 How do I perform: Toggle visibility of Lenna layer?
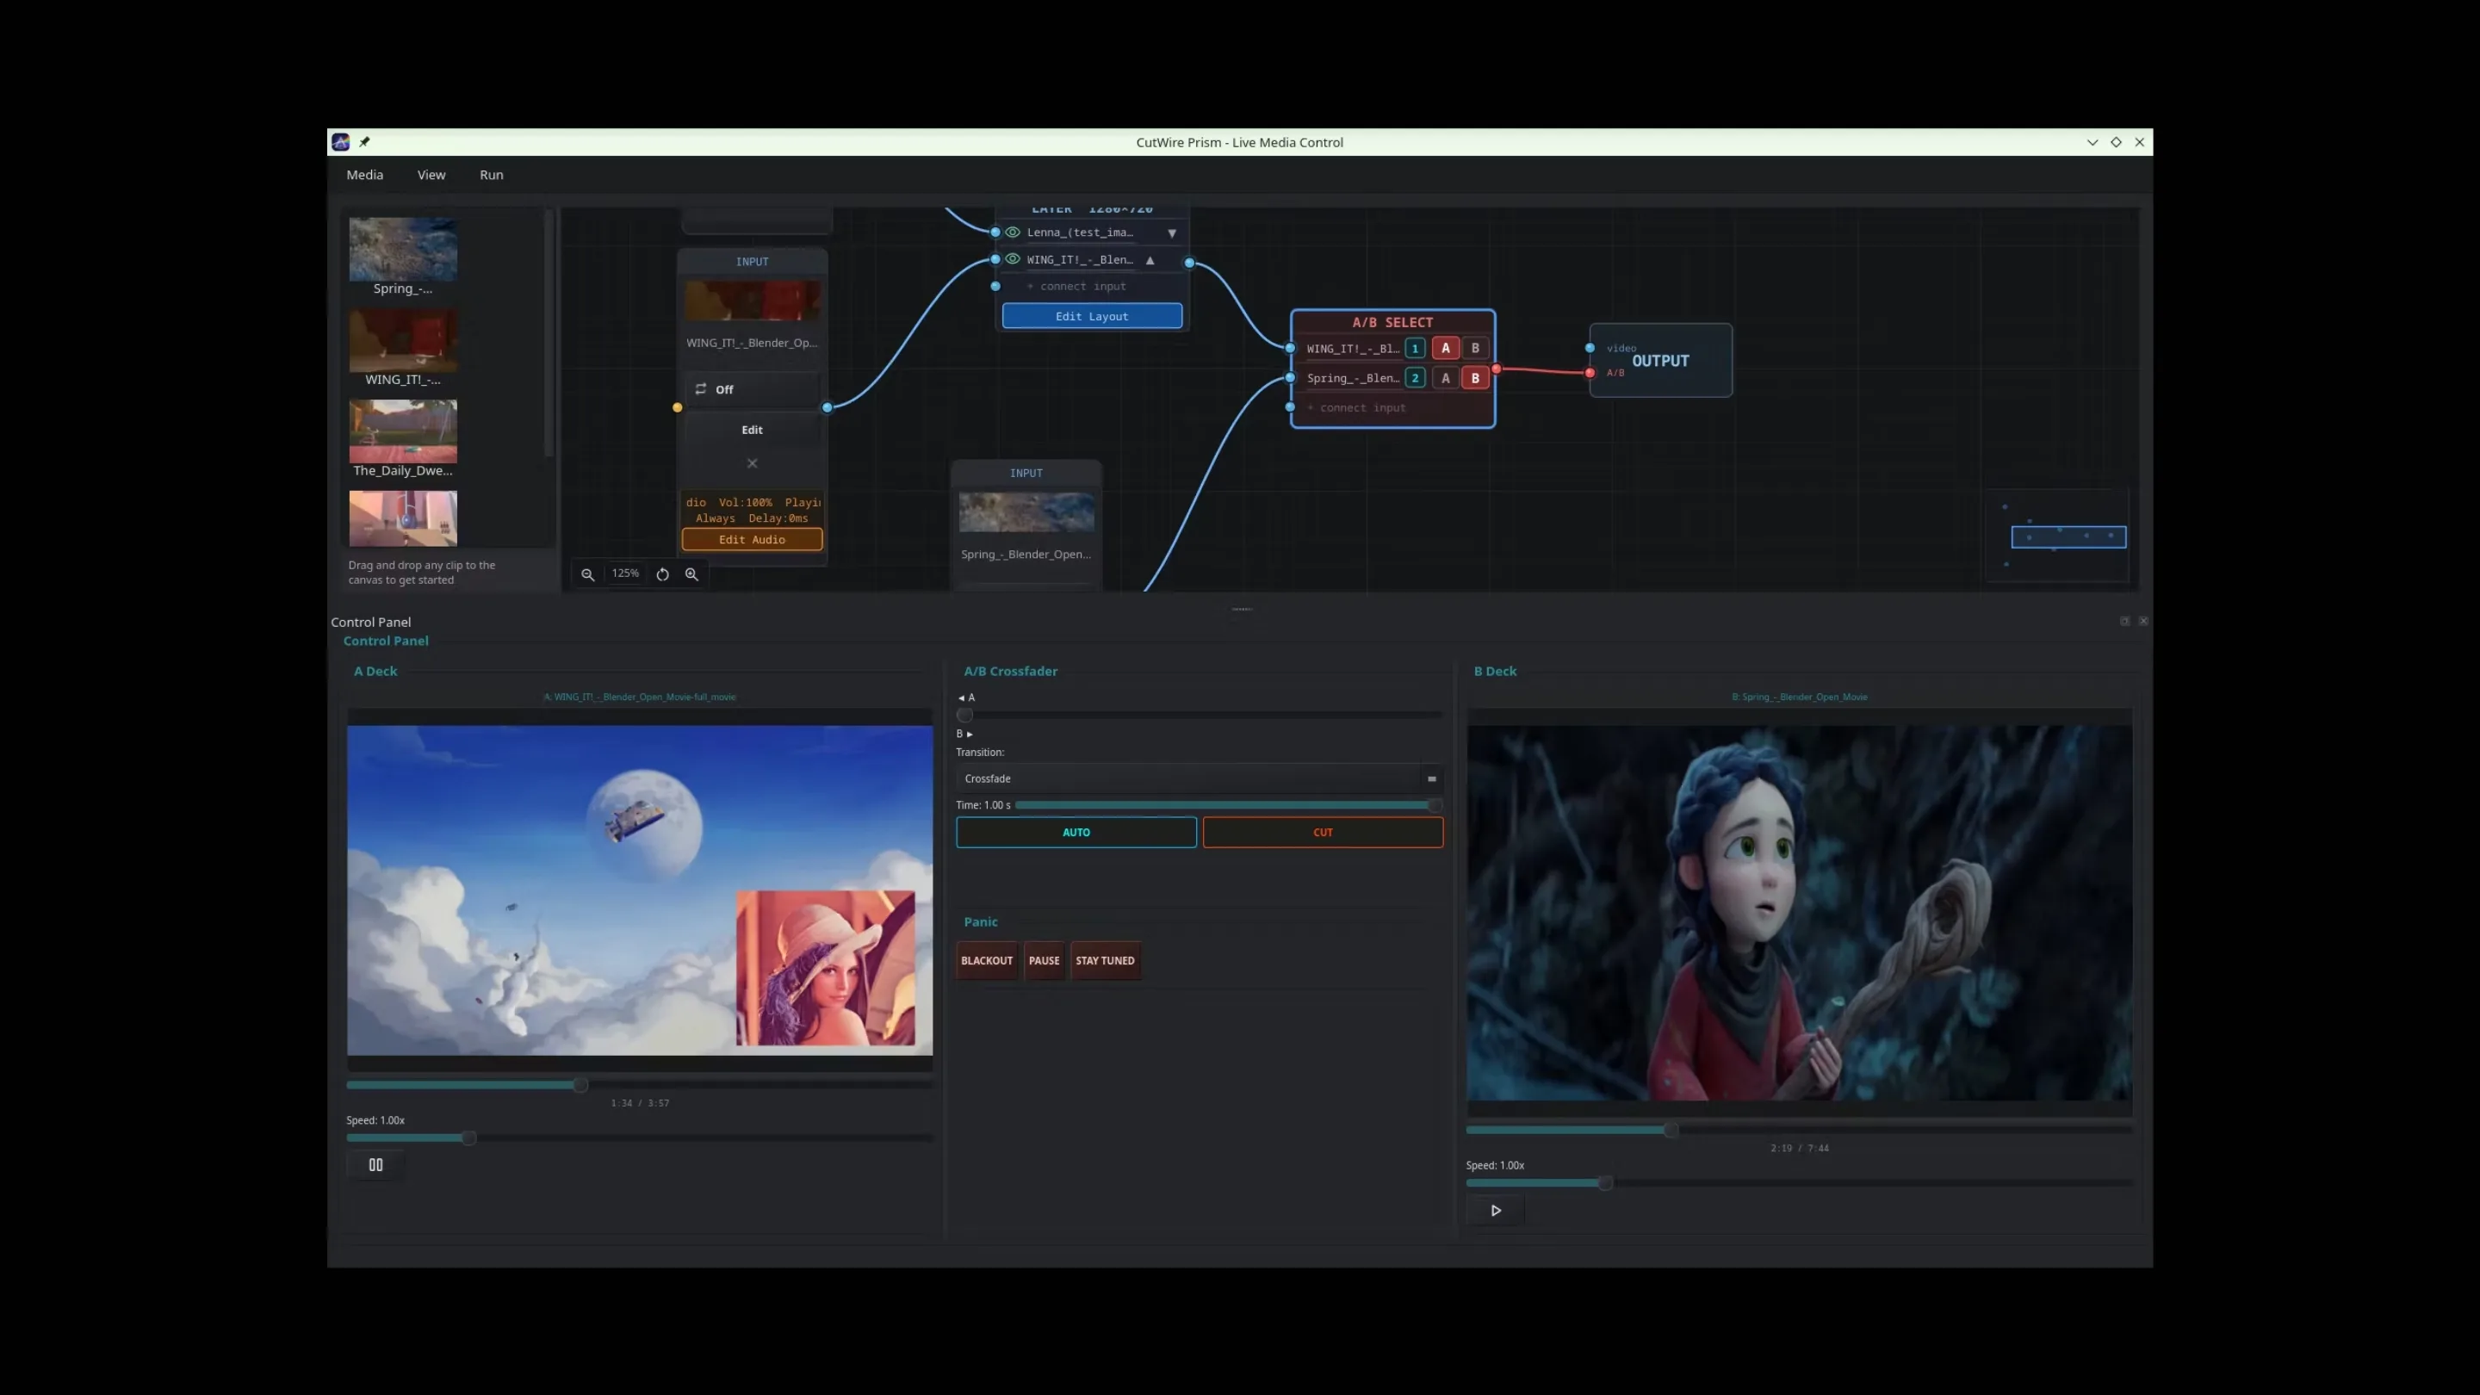tap(1013, 232)
